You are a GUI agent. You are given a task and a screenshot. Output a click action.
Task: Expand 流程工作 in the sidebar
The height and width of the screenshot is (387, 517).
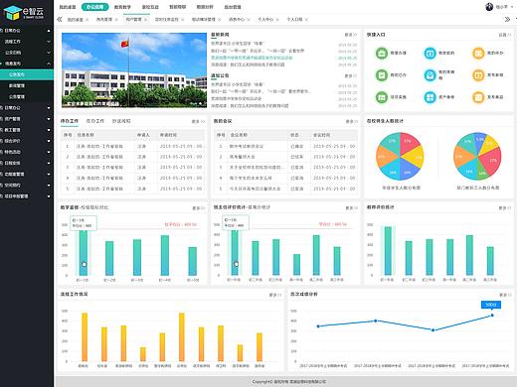pyautogui.click(x=49, y=42)
